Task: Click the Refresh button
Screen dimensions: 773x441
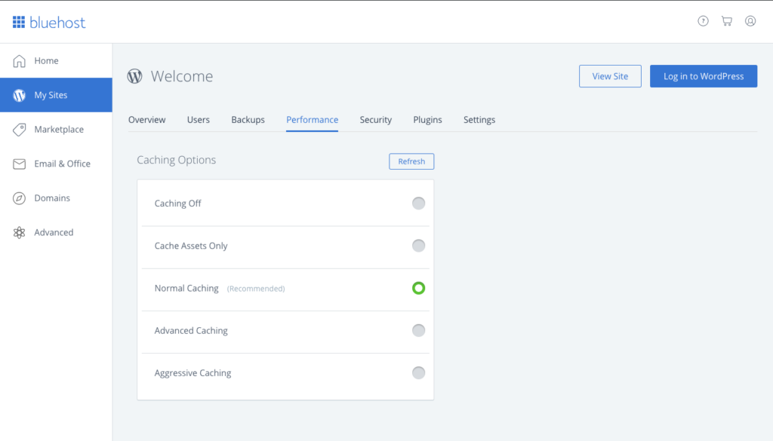Action: (x=411, y=161)
